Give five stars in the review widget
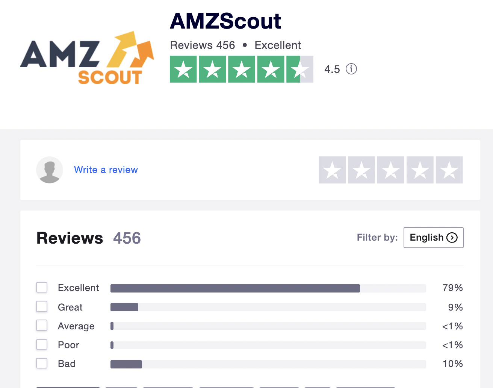Screen dimensions: 493x388 tap(449, 170)
